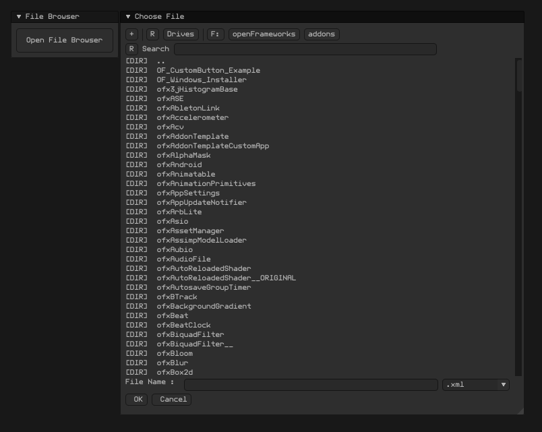
Task: Click the R reset button beside Drives
Action: [x=152, y=34]
